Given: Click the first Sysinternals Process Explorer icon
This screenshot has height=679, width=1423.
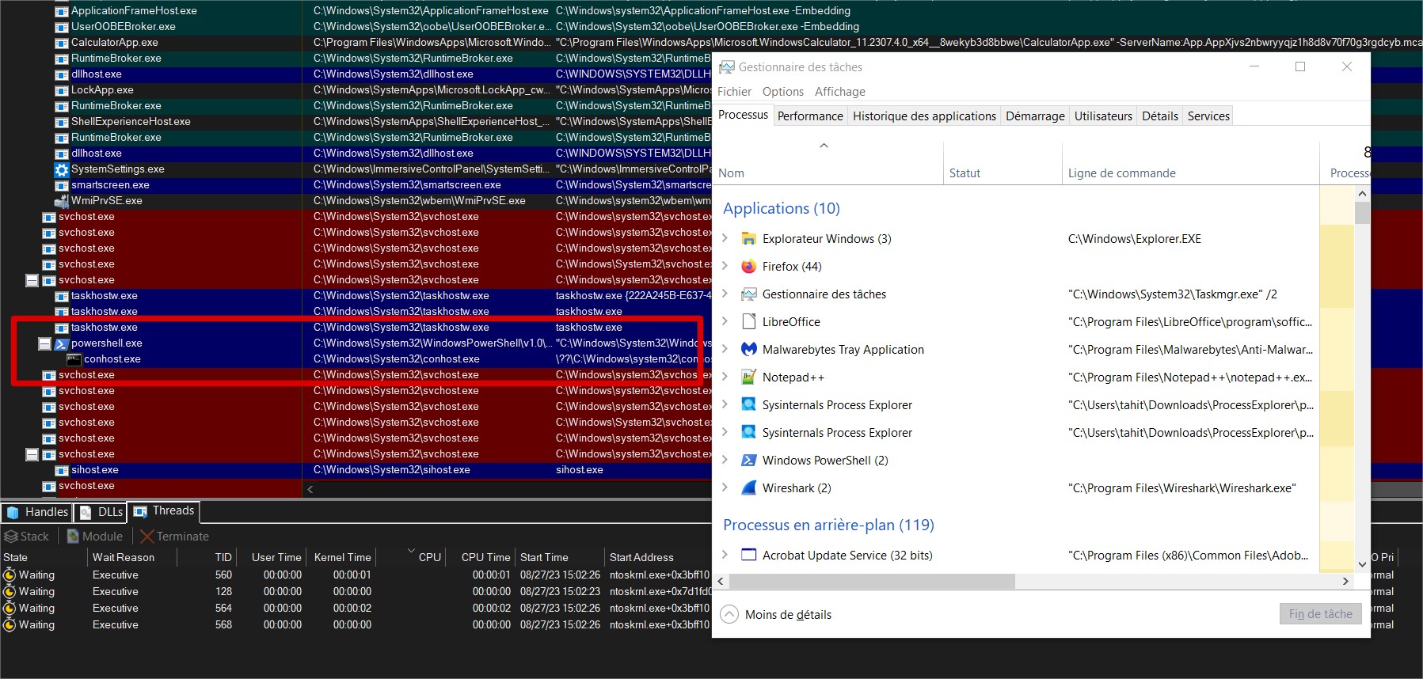Looking at the screenshot, I should coord(748,404).
